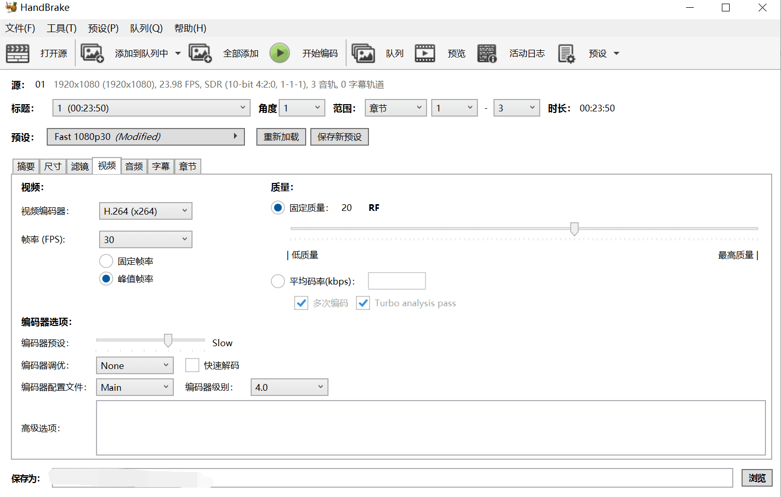The height and width of the screenshot is (497, 781).
Task: Open the 视频编码器 H.264 (x264) dropdown
Action: pos(146,211)
